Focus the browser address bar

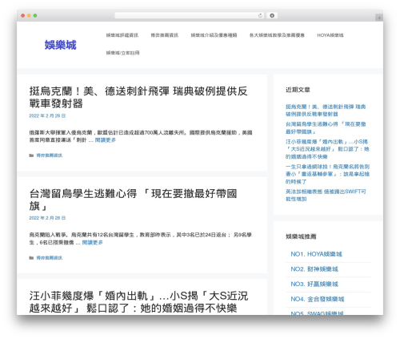190,16
